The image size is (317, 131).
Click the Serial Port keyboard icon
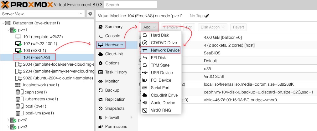tap(144, 88)
